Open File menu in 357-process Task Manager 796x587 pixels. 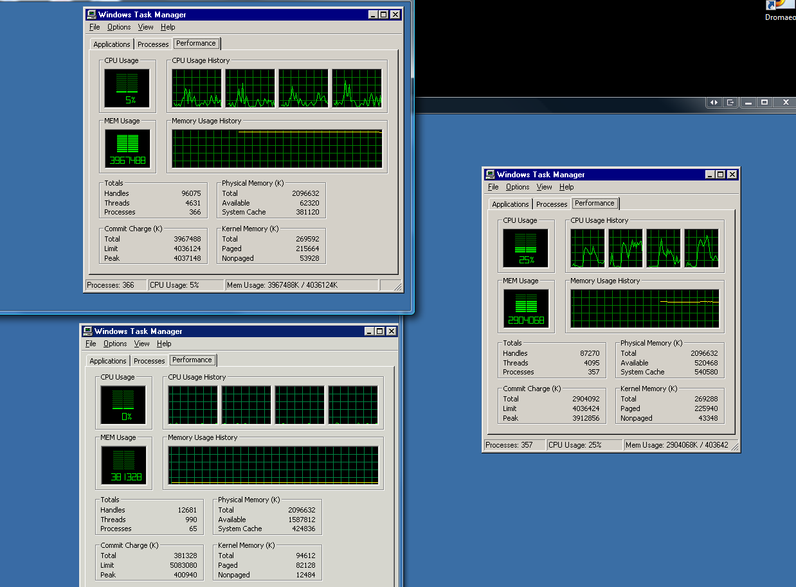coord(493,187)
